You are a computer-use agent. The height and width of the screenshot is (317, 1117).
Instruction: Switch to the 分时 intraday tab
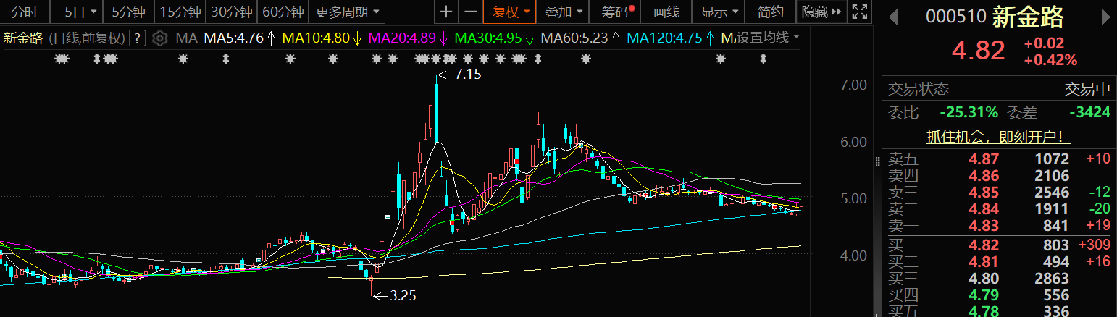click(x=24, y=12)
